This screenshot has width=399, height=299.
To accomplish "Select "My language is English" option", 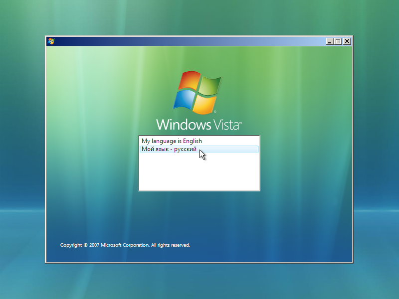I will pos(199,141).
